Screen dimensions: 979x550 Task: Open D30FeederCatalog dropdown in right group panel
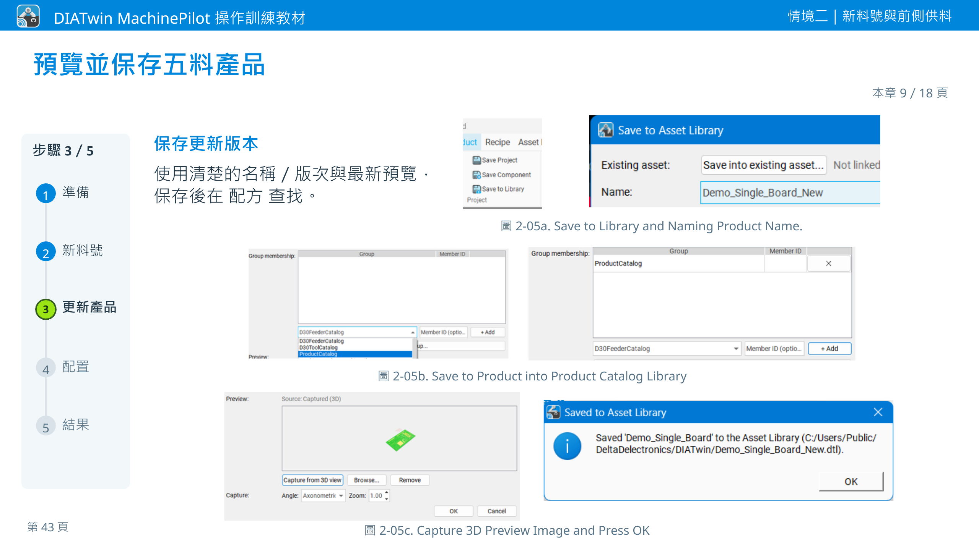(x=667, y=349)
